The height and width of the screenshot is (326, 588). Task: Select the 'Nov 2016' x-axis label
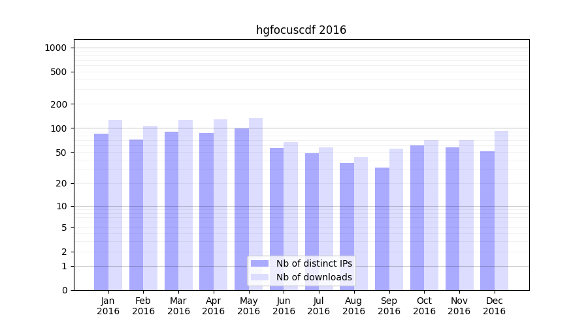pos(459,306)
